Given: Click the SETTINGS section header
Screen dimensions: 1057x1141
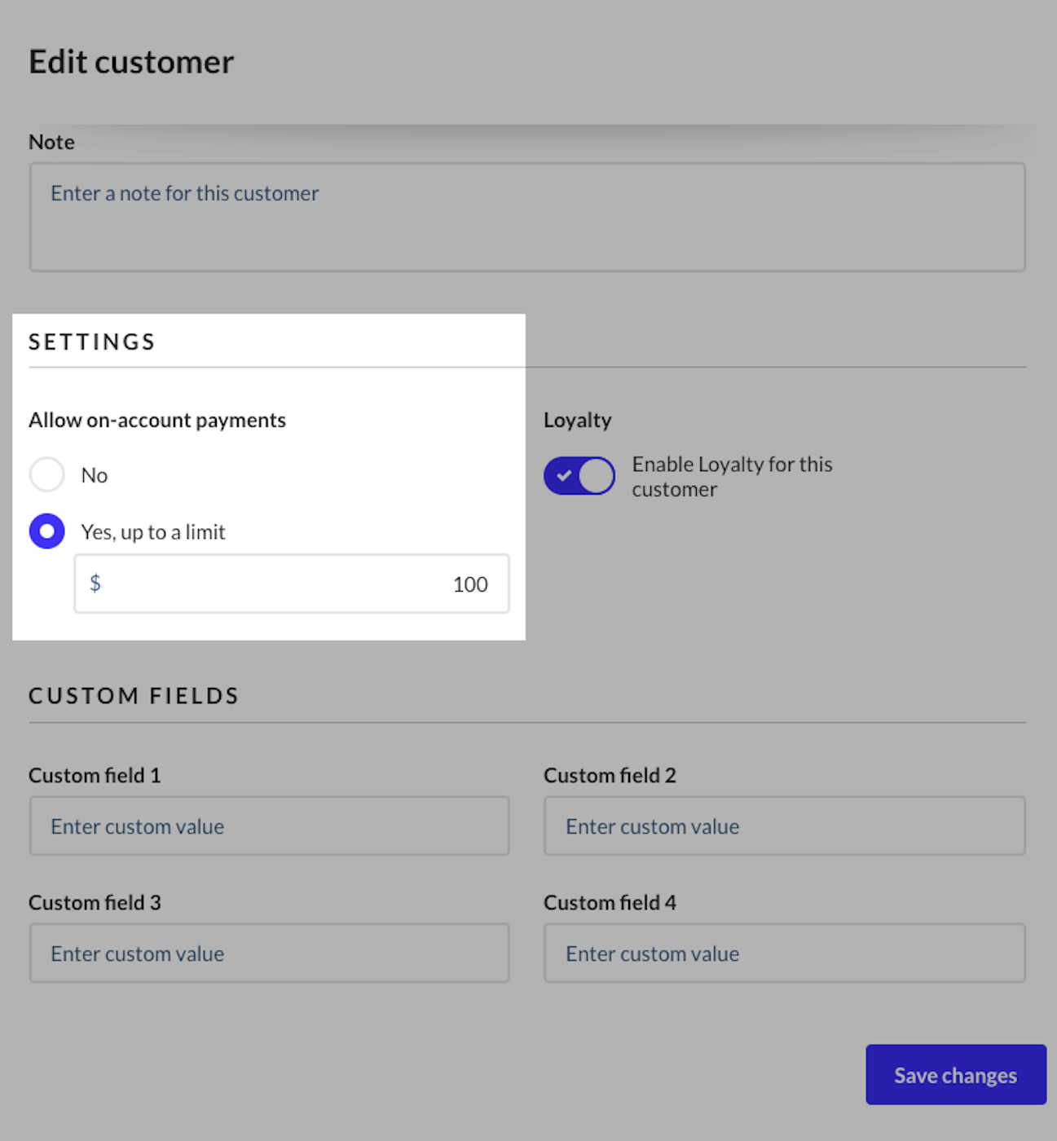Looking at the screenshot, I should 91,341.
